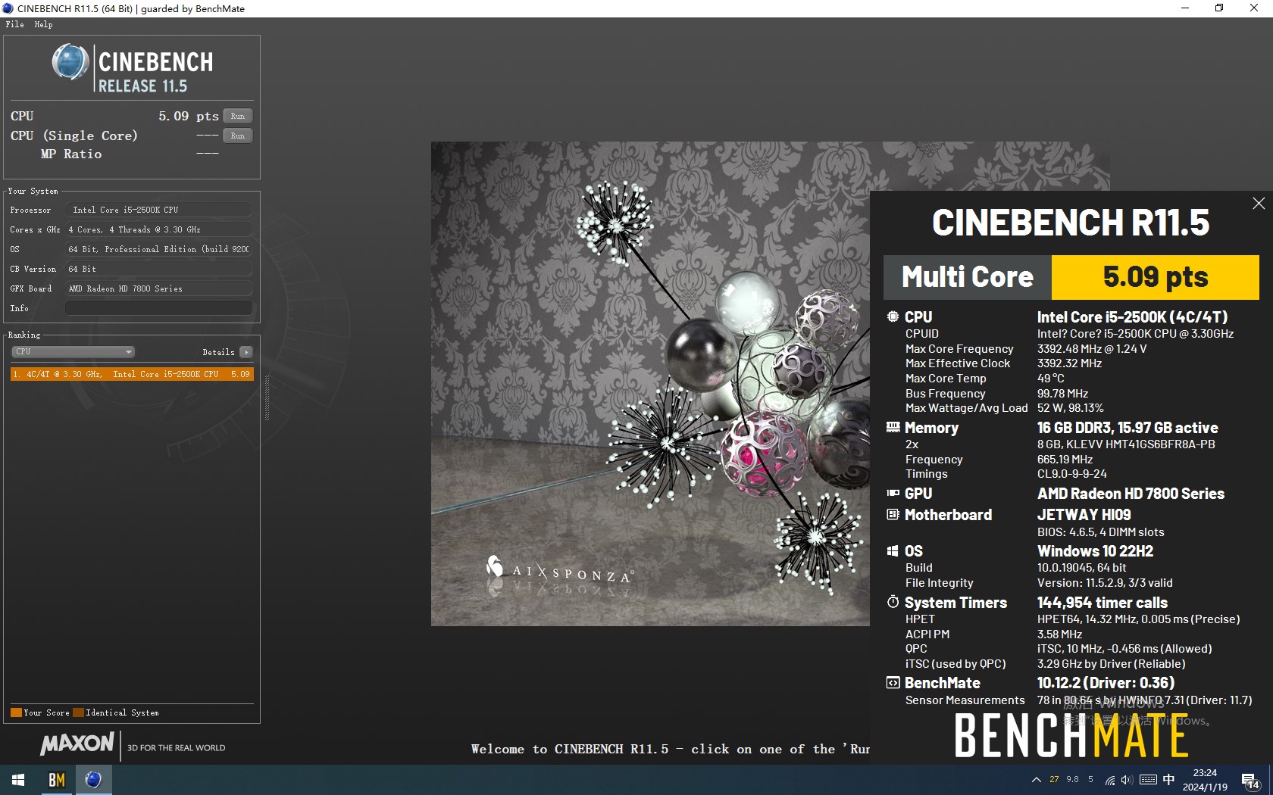Click the Motherboard icon
The height and width of the screenshot is (795, 1273).
pyautogui.click(x=893, y=514)
